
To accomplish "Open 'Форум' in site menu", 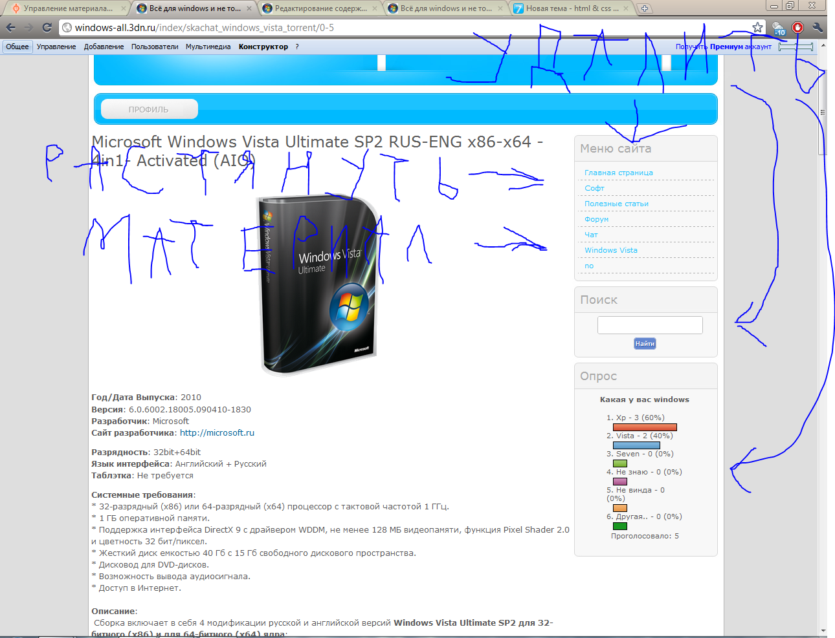I will (x=596, y=219).
